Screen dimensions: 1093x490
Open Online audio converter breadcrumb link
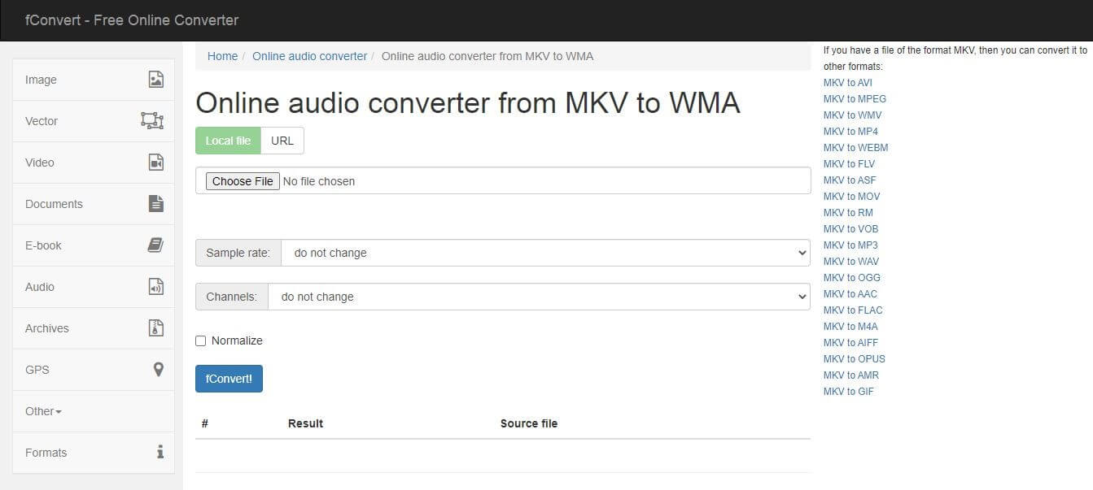point(309,56)
